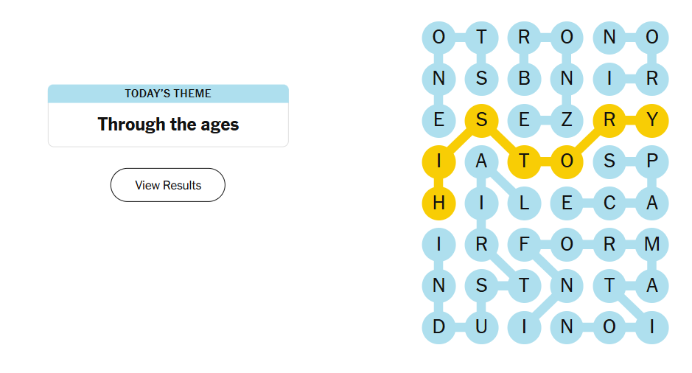
Task: Select the letter P tile
Action: (x=651, y=162)
